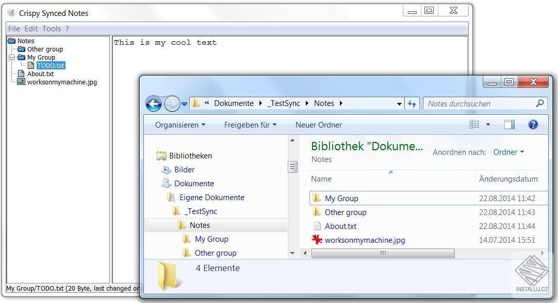
Task: Toggle the preview pane icon
Action: tap(509, 124)
